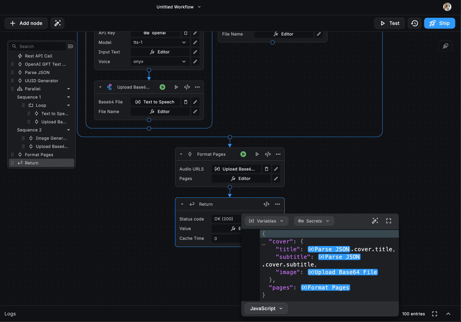Open the Variables menu in the editor
The image size is (461, 322).
(266, 221)
